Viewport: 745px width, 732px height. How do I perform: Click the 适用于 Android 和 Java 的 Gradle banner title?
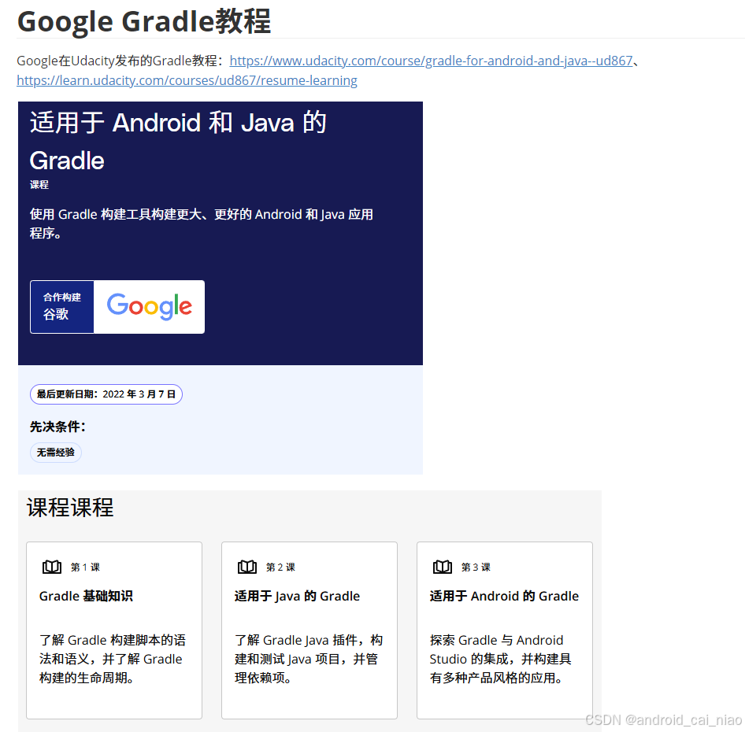(x=178, y=141)
